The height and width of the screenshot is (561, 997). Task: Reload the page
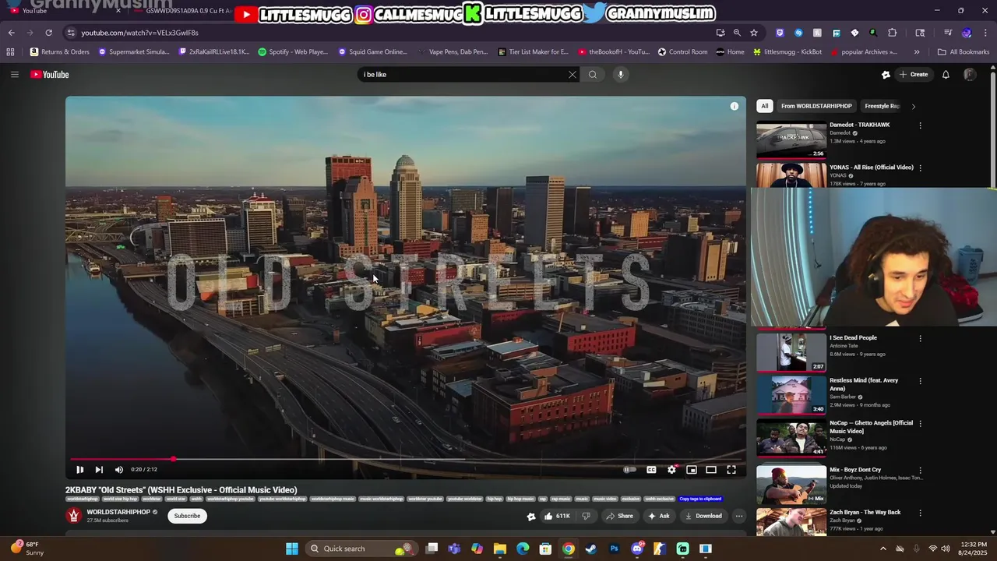[x=48, y=33]
